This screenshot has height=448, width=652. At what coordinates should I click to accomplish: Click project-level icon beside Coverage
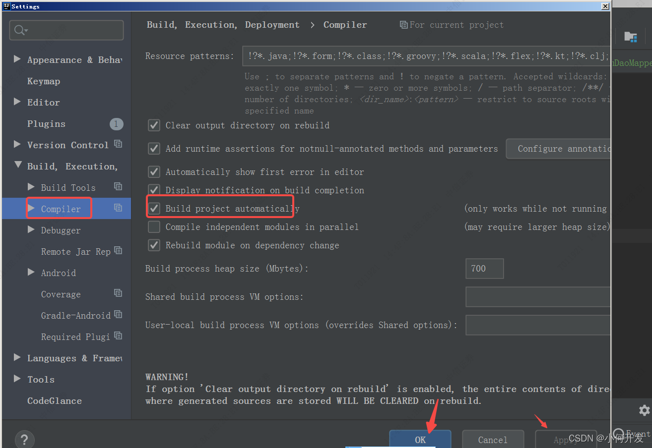click(118, 293)
